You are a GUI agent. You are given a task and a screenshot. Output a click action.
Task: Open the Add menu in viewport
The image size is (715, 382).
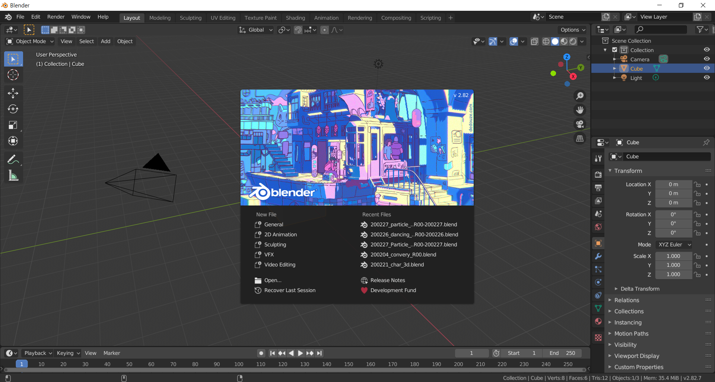tap(105, 41)
